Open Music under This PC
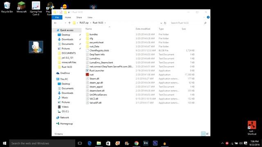The width and height of the screenshot is (262, 147). [65, 98]
